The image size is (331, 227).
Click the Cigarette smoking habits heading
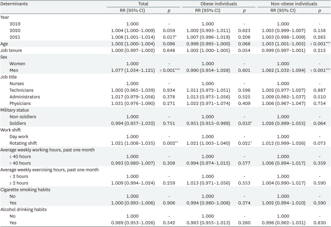click(x=23, y=189)
